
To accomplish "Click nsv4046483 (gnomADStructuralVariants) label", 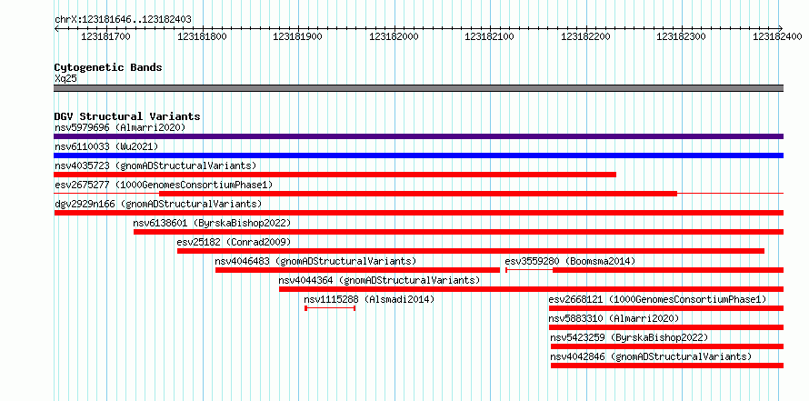I will click(315, 261).
